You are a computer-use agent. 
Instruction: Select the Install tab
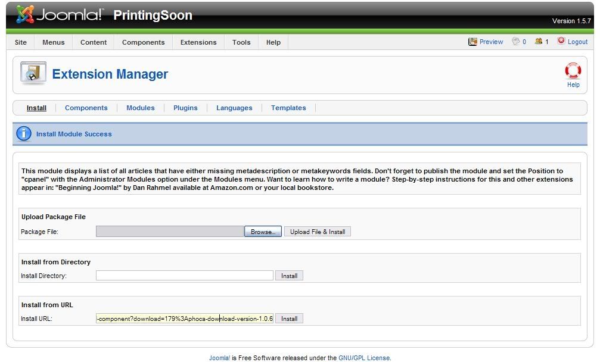coord(36,108)
